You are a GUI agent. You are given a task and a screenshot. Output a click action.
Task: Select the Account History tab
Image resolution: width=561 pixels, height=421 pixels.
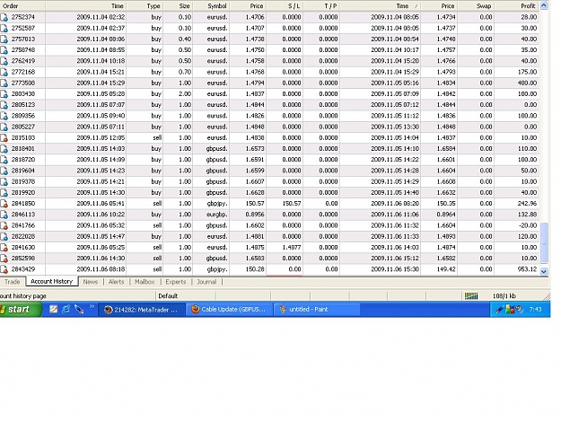point(51,282)
